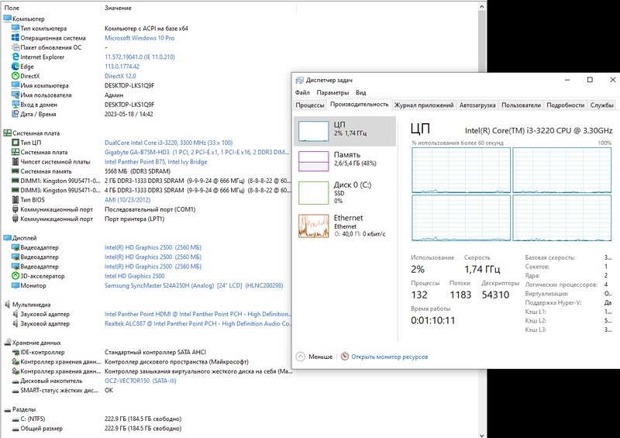Open the Открыть монитор ресурсов link

coord(390,357)
